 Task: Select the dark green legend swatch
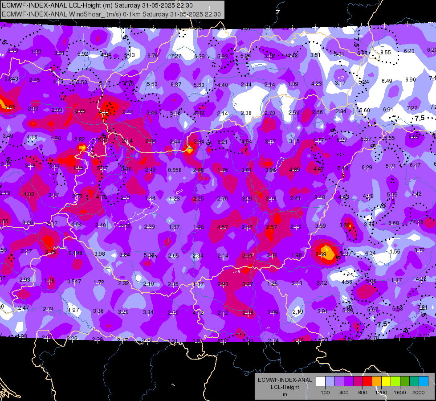(x=404, y=381)
